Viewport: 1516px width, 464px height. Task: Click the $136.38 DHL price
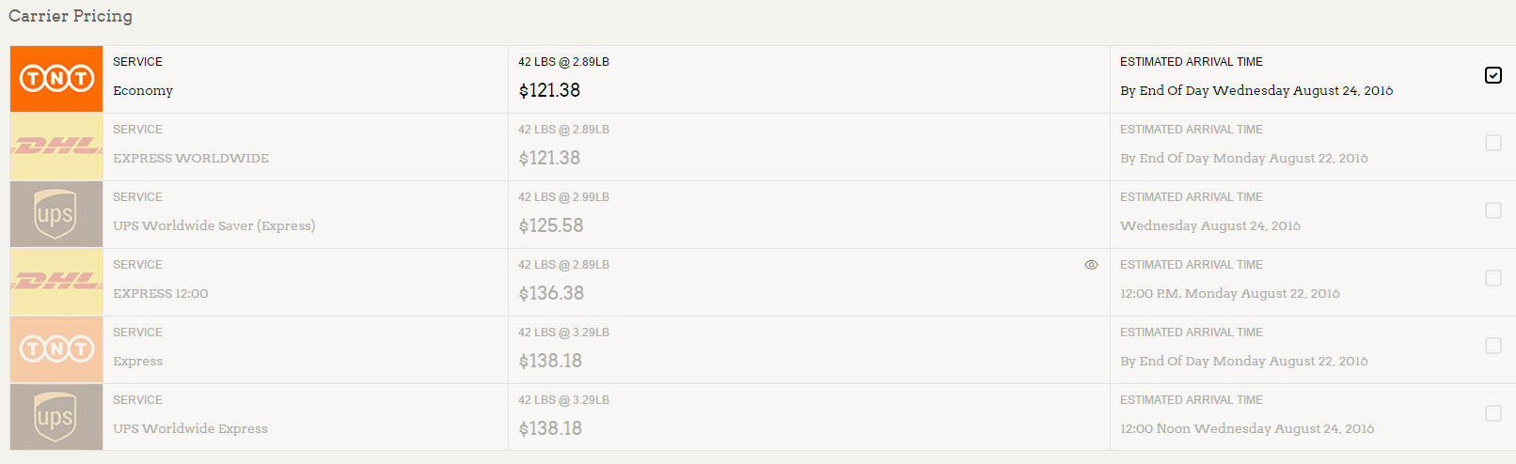[551, 294]
